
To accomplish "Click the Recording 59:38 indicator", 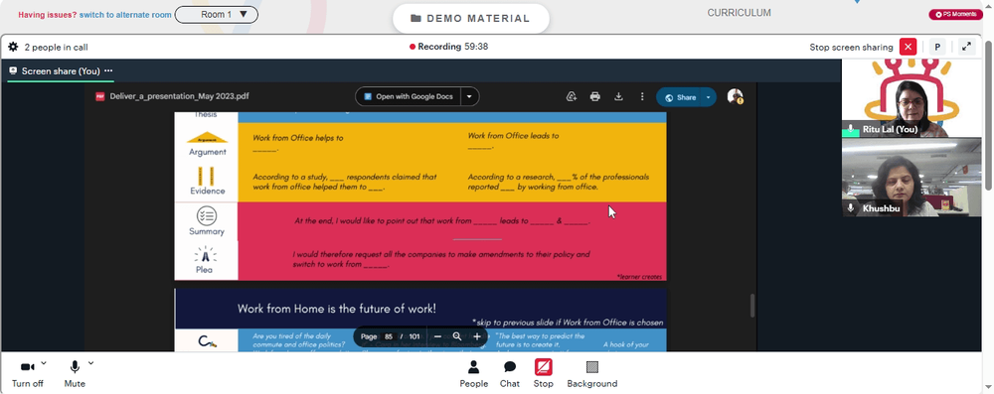I will (449, 47).
